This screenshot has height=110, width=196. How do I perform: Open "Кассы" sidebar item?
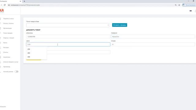(x=5, y=43)
